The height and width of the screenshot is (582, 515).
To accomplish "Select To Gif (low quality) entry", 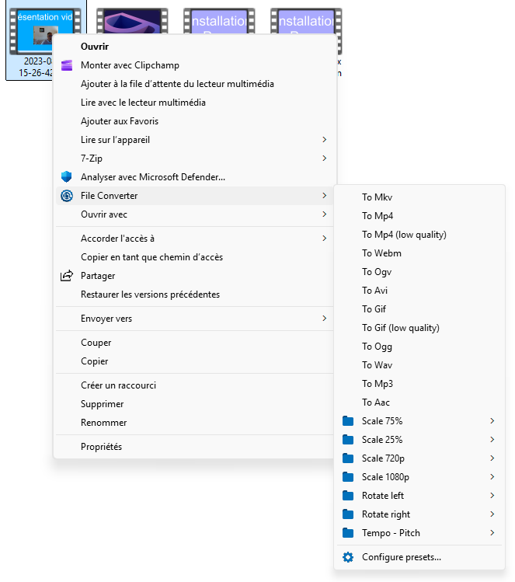I will pos(400,328).
